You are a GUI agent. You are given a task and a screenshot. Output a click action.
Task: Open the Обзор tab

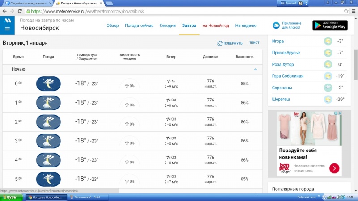[113, 25]
